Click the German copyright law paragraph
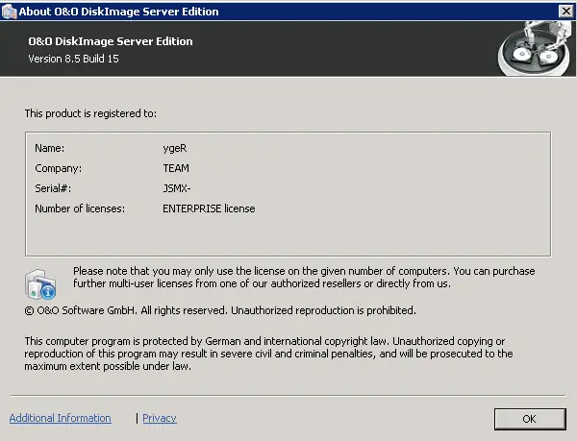The height and width of the screenshot is (441, 577). pyautogui.click(x=268, y=354)
